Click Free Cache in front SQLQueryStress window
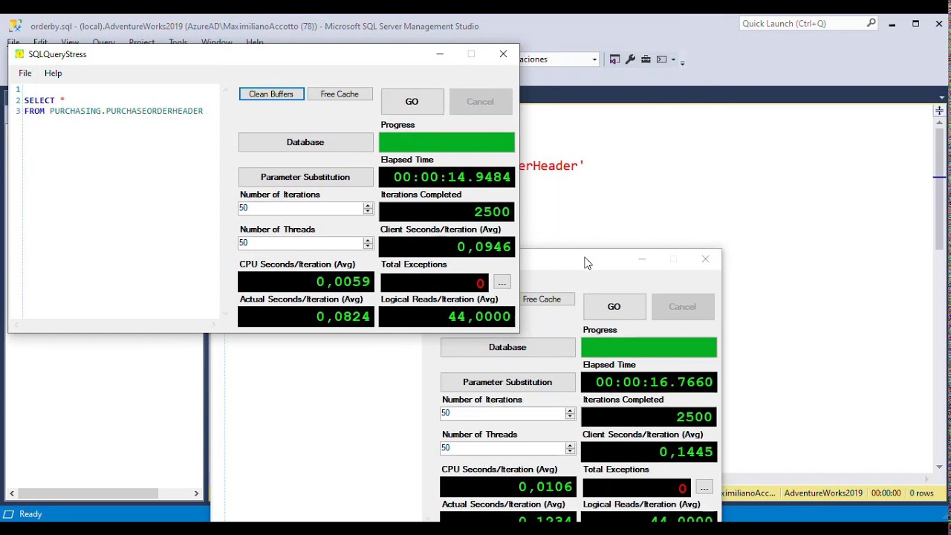951x535 pixels. pos(340,94)
